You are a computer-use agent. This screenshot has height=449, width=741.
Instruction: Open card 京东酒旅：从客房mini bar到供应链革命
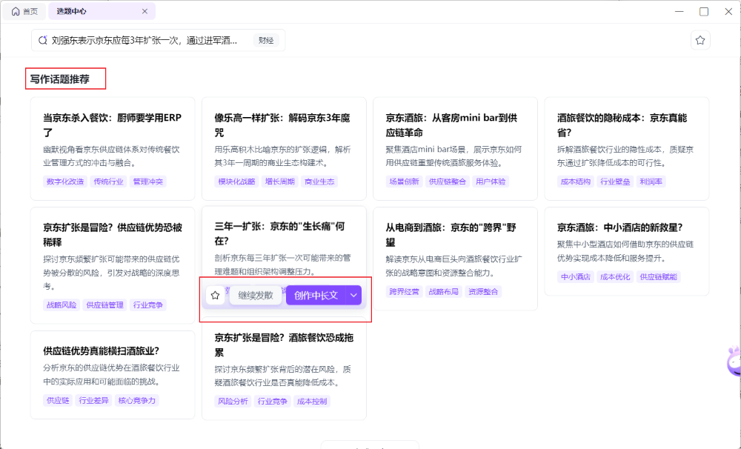455,149
